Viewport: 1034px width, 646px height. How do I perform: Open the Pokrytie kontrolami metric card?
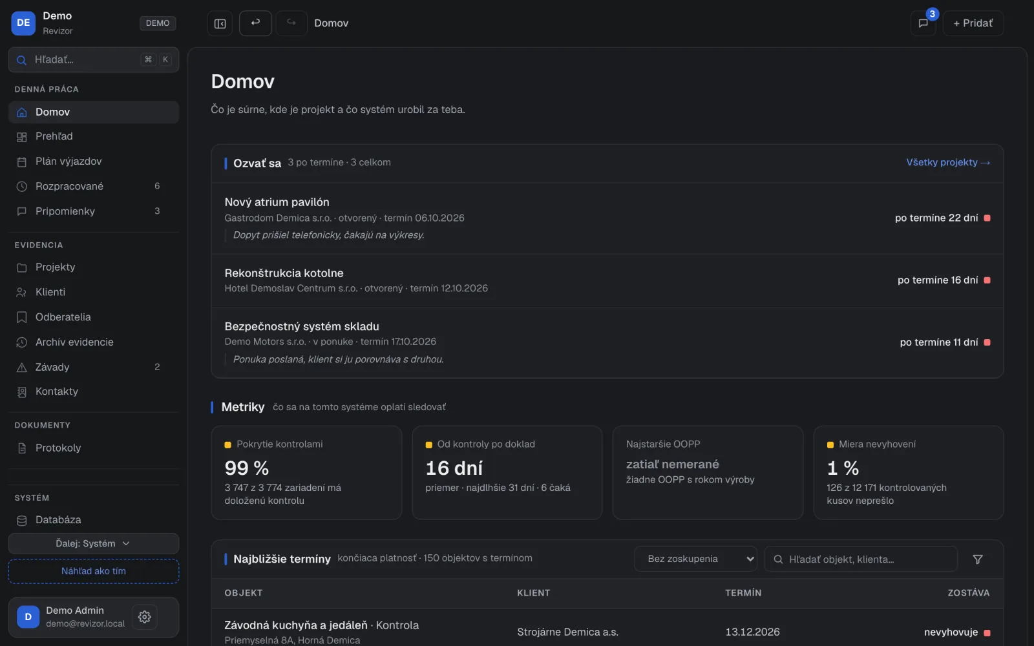click(306, 472)
